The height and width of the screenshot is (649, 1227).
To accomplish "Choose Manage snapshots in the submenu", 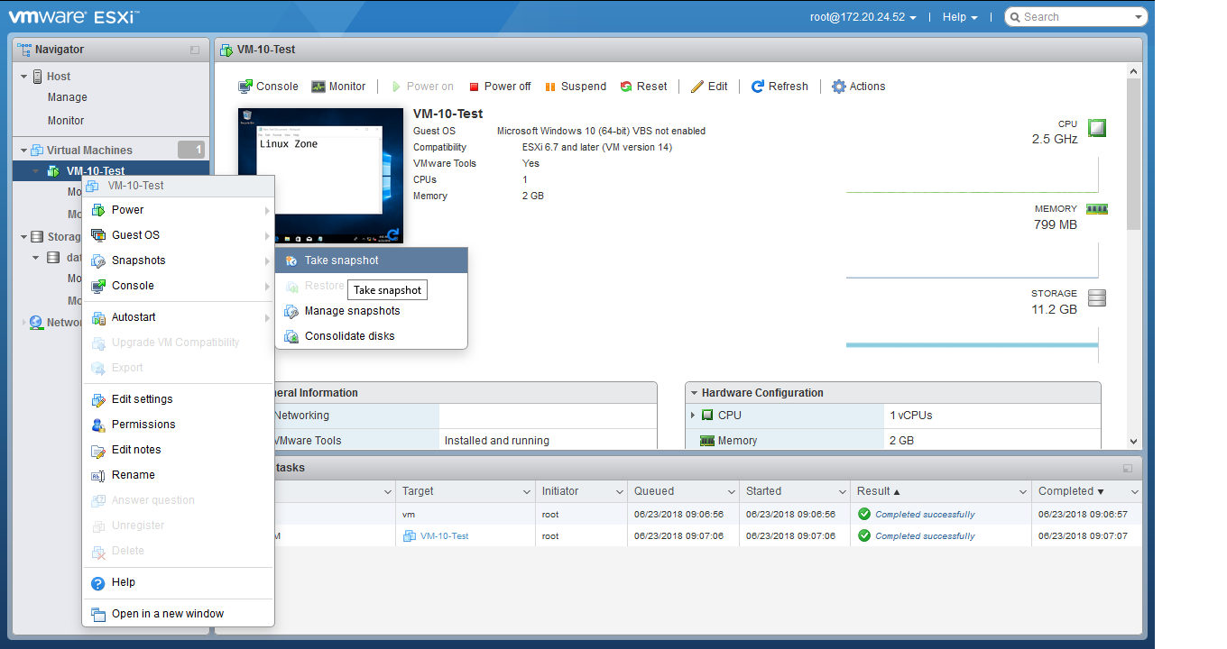I will coord(352,311).
